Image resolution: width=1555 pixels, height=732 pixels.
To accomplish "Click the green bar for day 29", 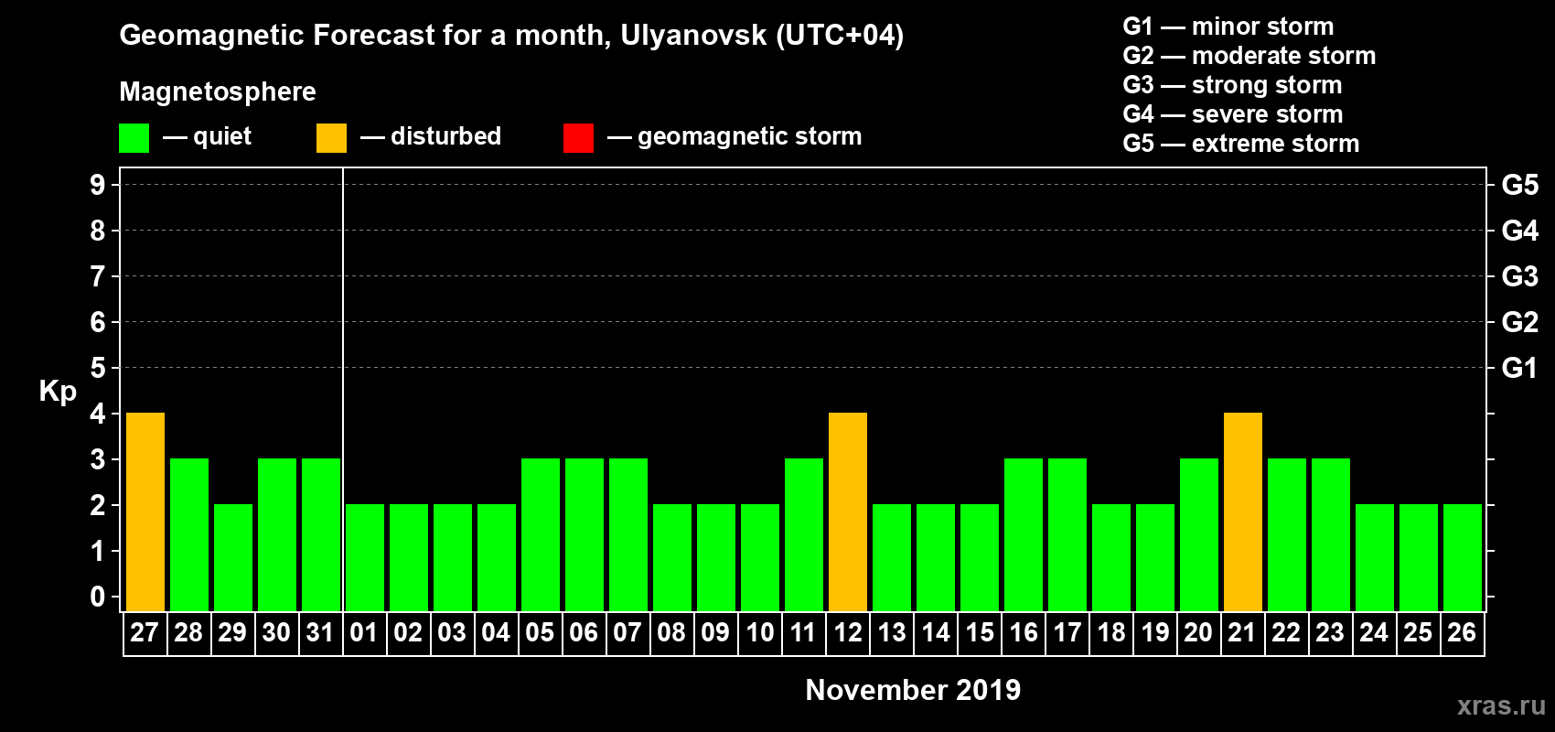I will (x=233, y=557).
